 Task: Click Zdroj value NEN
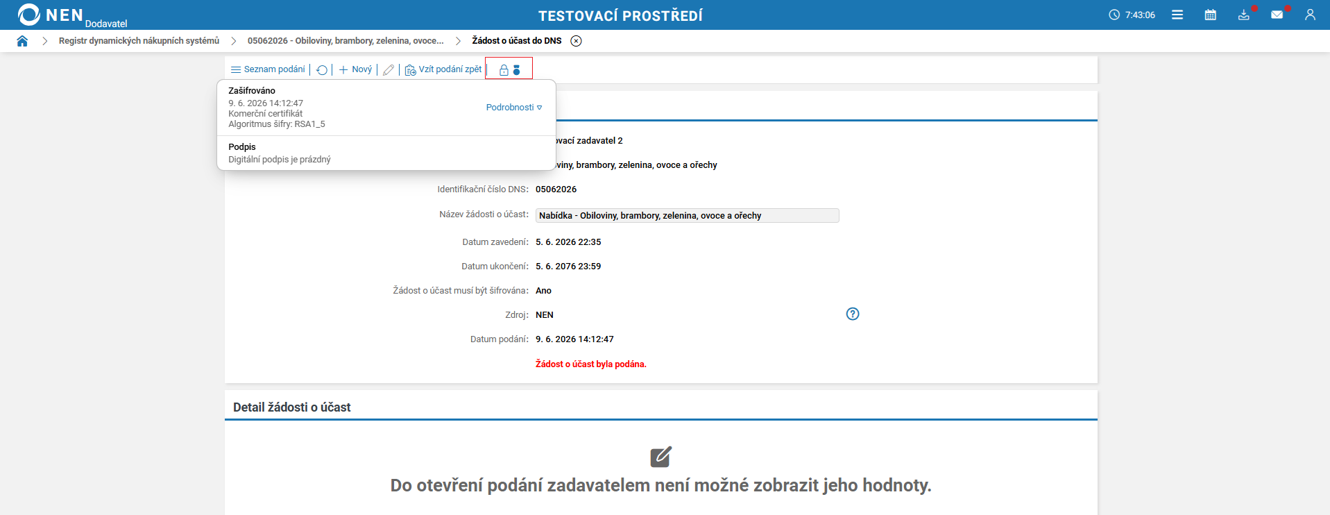point(545,315)
